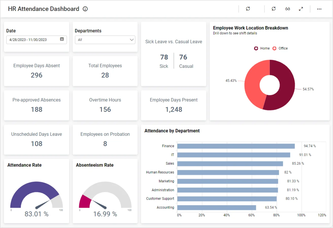Click the Sick Leave vs. Casual Leave heading

tap(174, 42)
